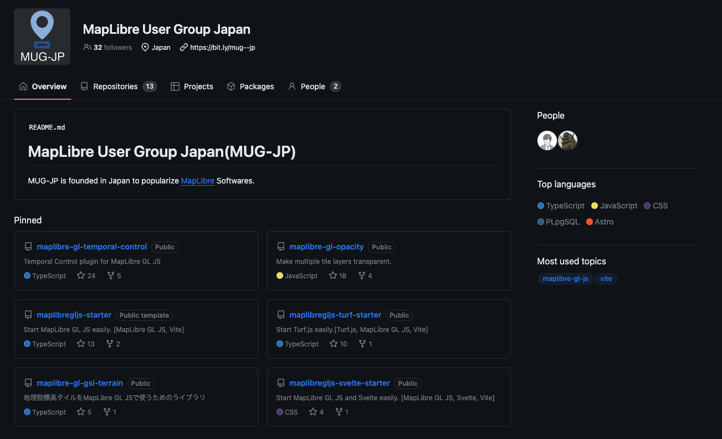Click the MUG-JP organization avatar

click(x=42, y=37)
